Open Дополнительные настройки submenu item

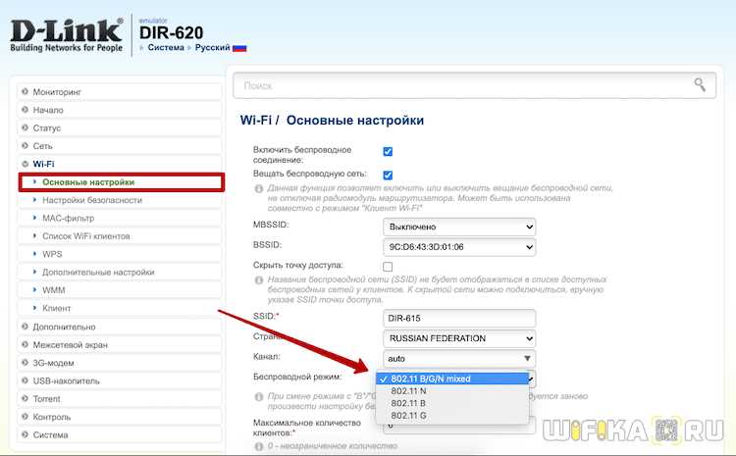tap(120, 272)
